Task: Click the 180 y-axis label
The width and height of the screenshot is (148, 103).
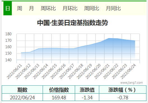Action: pos(8,34)
